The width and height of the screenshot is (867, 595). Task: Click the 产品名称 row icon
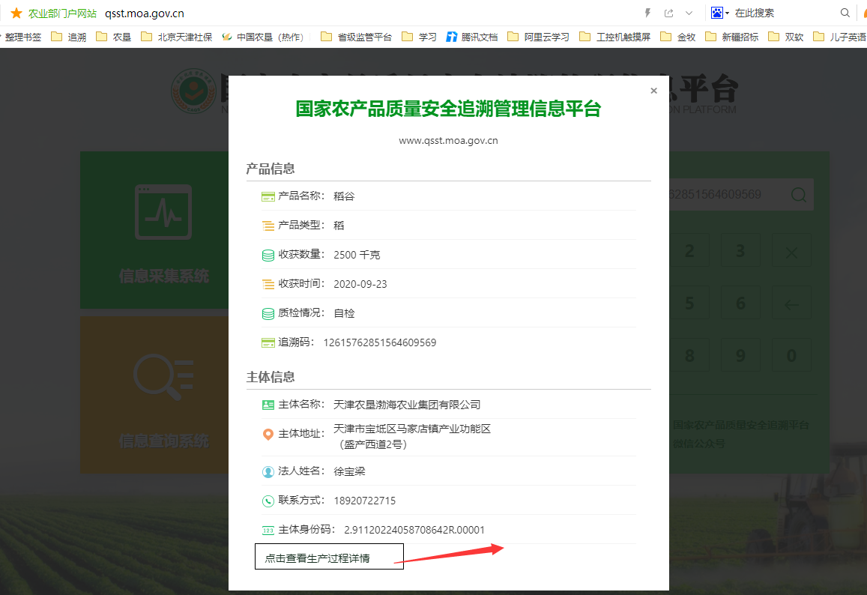click(268, 196)
